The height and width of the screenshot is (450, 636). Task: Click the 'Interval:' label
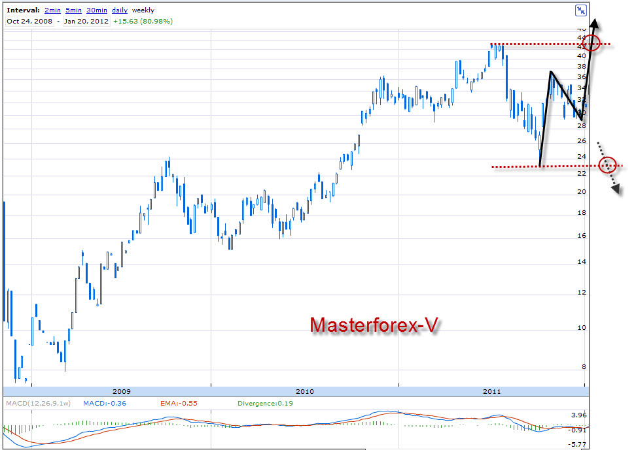(x=24, y=10)
